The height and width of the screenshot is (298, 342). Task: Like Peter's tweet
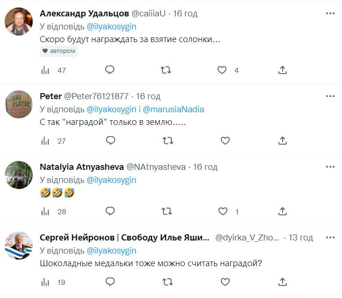tap(225, 140)
